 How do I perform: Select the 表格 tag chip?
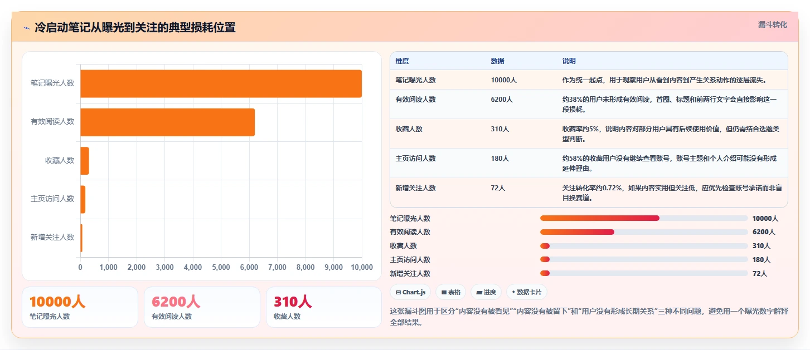(450, 292)
